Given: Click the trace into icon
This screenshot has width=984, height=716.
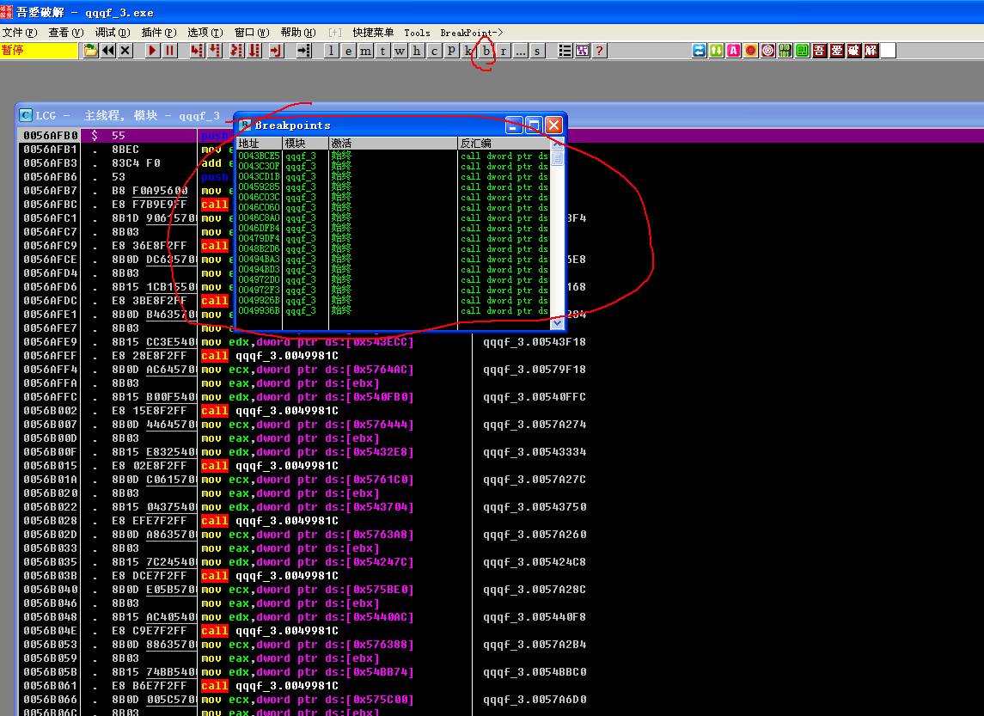Looking at the screenshot, I should (236, 51).
